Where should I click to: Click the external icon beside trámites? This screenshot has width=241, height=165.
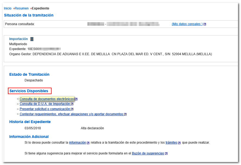point(179,143)
